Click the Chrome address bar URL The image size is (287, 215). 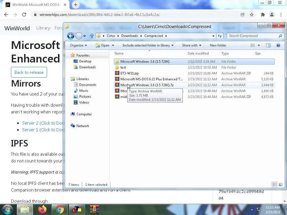(x=100, y=15)
